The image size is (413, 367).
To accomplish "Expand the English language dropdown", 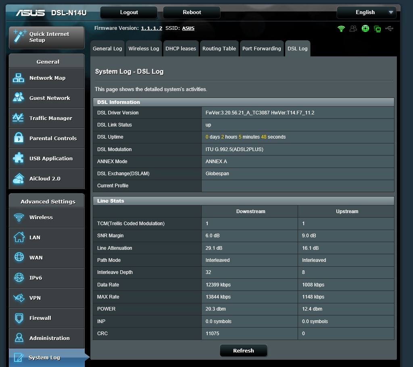I will pos(366,12).
